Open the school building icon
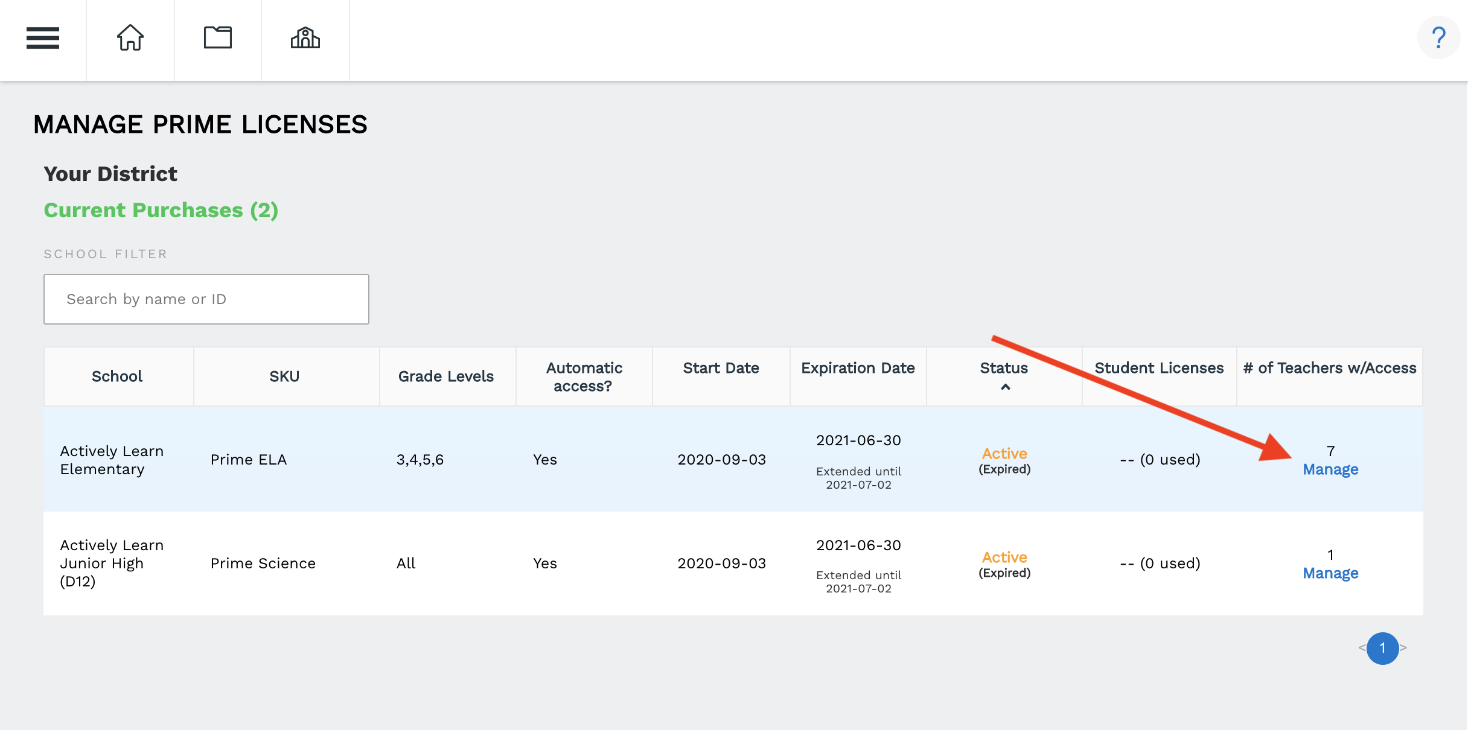1468x730 pixels. (305, 38)
